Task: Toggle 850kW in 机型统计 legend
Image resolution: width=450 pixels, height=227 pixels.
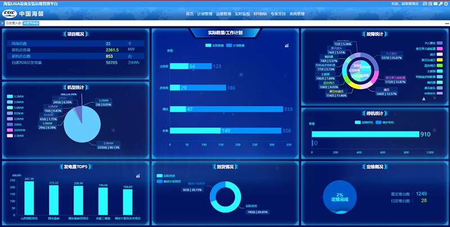Action: click(x=16, y=113)
